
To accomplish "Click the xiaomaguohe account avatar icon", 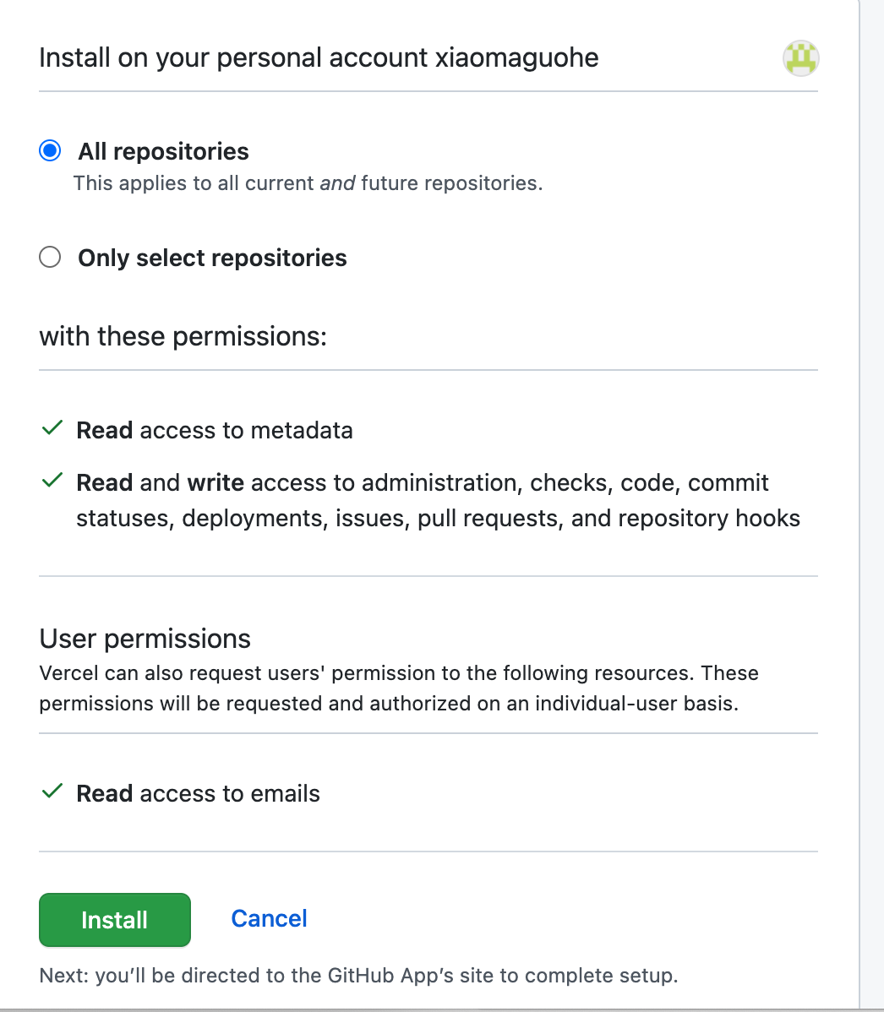I will click(800, 58).
